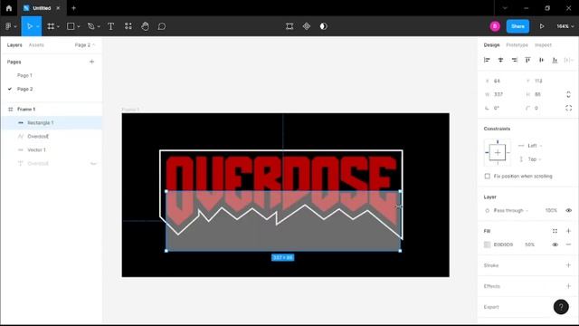Open Move tools dropdown arrow
579x326 pixels.
pos(37,26)
